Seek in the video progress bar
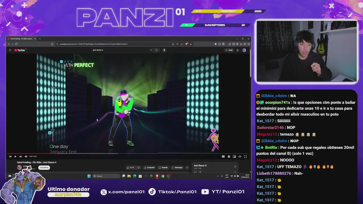This screenshot has height=204, width=363. coord(128,153)
